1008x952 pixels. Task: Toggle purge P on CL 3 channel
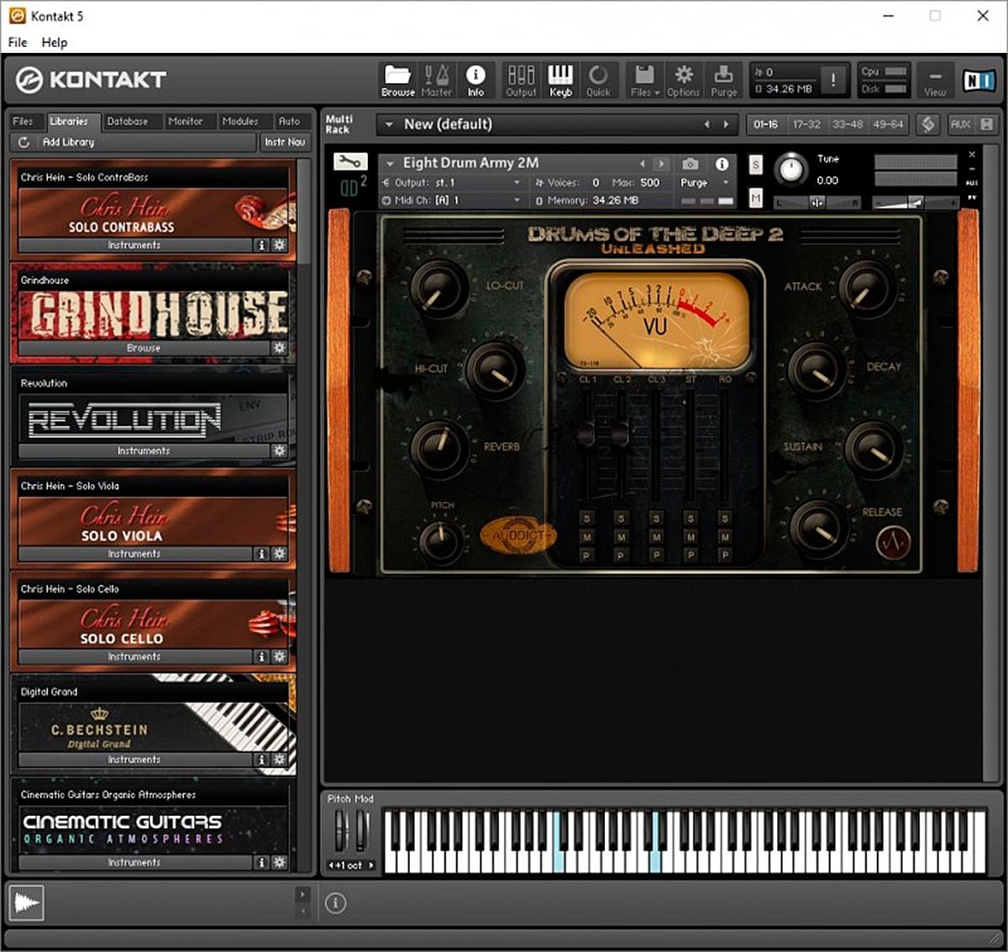click(x=656, y=555)
